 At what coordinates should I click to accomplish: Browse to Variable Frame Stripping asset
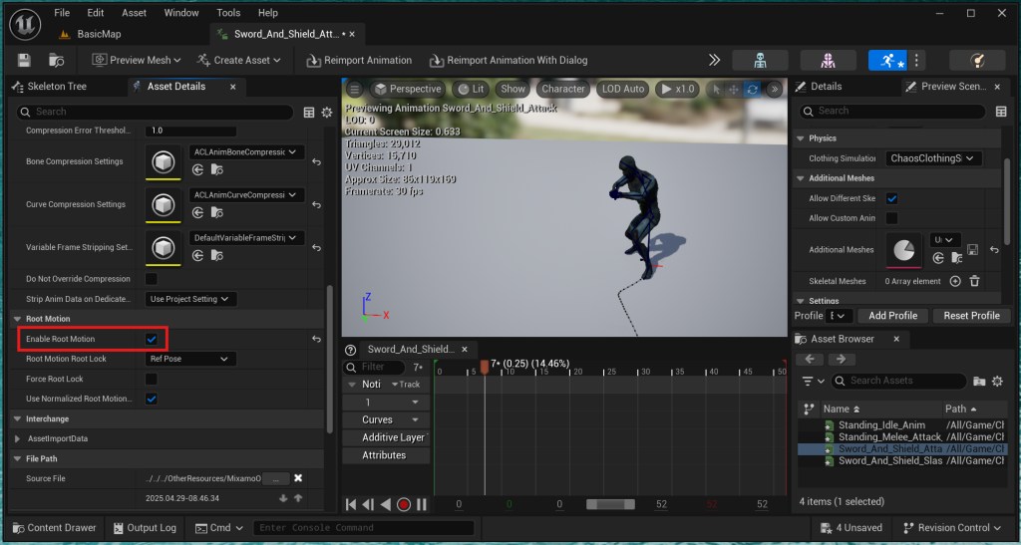point(216,256)
